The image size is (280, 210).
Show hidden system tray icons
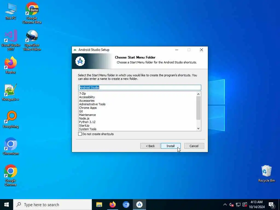[225, 205]
